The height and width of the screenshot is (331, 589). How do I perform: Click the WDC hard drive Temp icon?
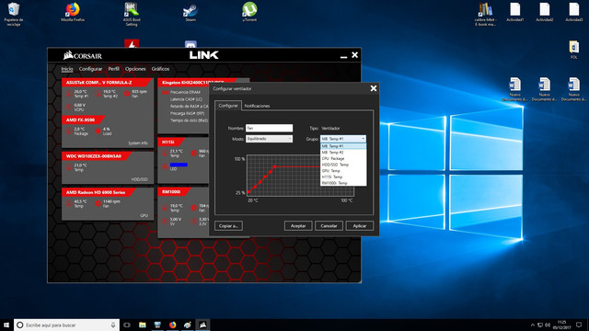pyautogui.click(x=69, y=167)
